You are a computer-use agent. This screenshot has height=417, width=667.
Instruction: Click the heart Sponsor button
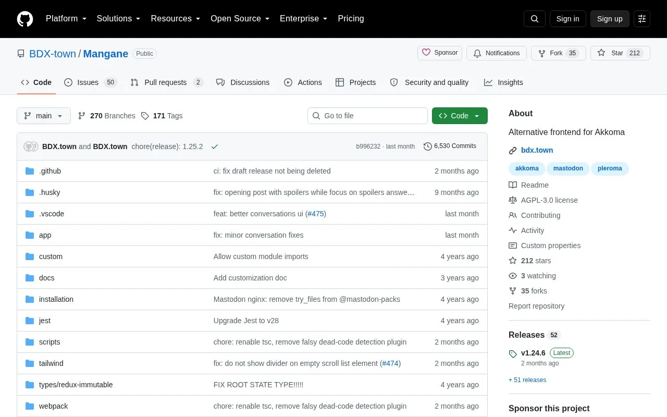pos(440,53)
